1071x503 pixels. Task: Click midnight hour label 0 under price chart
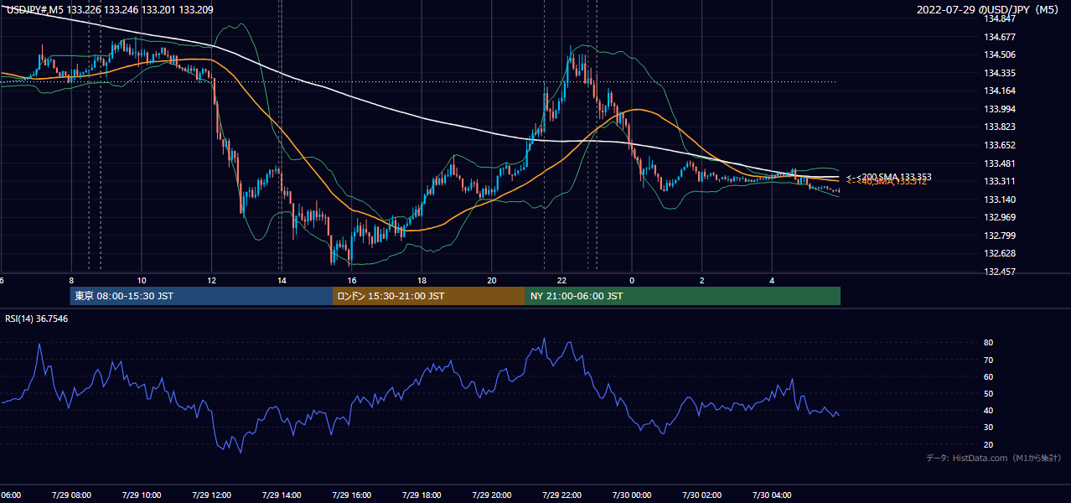pyautogui.click(x=632, y=280)
